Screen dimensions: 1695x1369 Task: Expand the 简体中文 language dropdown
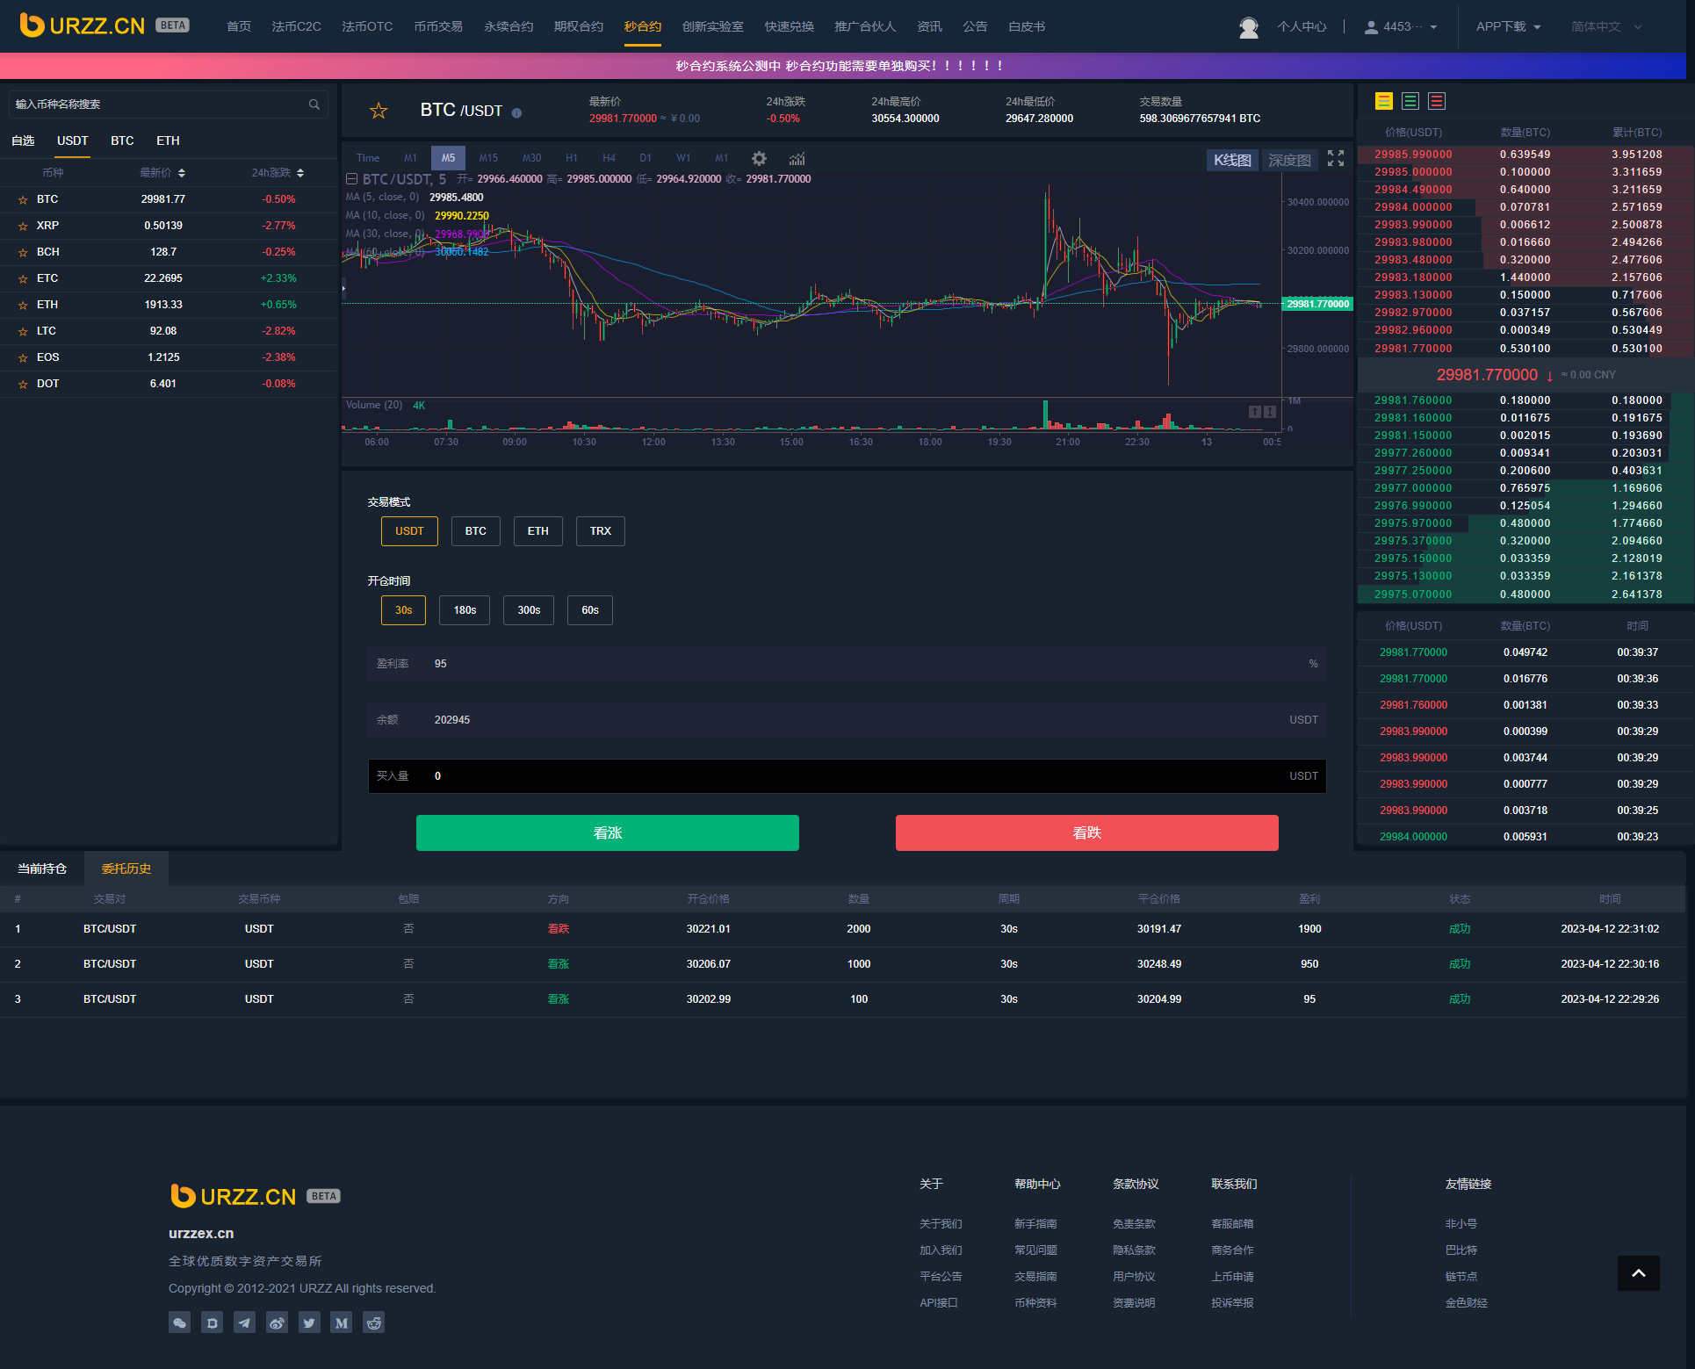[x=1605, y=27]
